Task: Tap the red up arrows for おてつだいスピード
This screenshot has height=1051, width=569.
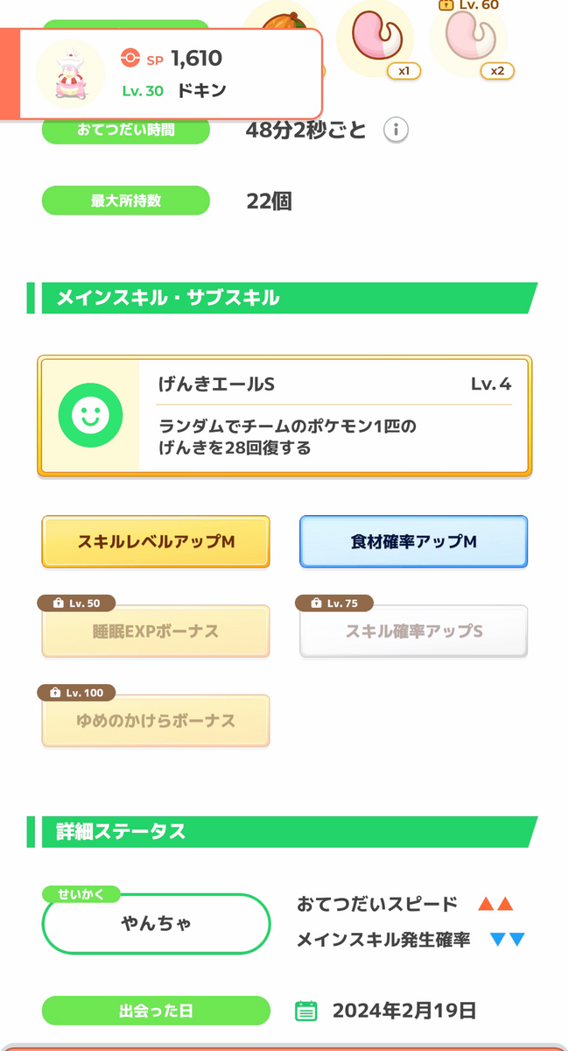Action: (495, 905)
